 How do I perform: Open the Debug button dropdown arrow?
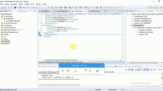(58, 7)
